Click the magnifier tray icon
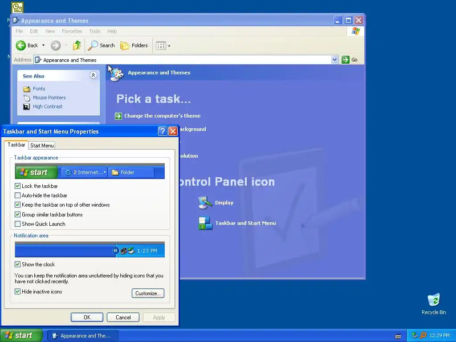The width and height of the screenshot is (456, 342). click(423, 336)
